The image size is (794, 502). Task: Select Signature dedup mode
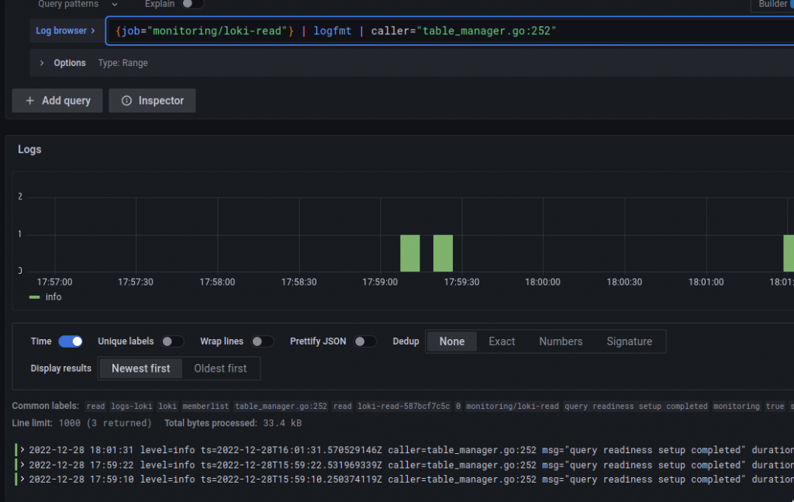point(629,341)
